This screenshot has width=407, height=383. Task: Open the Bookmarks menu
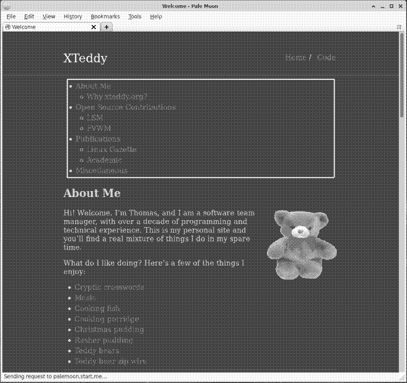(x=105, y=16)
